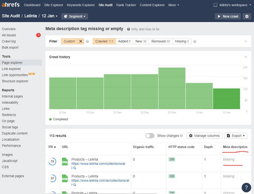Open Keywords Explorer from the top navigation
The image size is (254, 194).
[x=80, y=5]
